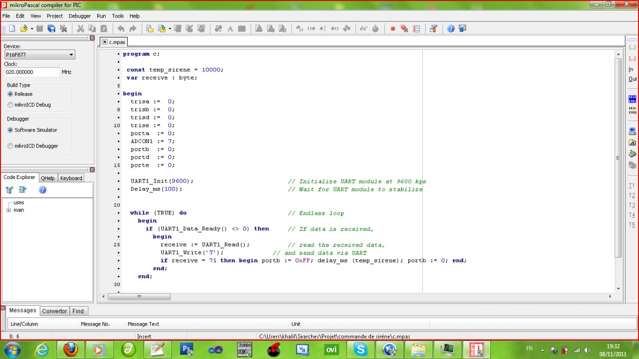Screen dimensions: 639x359
Task: Click the Clock frequency input field
Action: 31,72
